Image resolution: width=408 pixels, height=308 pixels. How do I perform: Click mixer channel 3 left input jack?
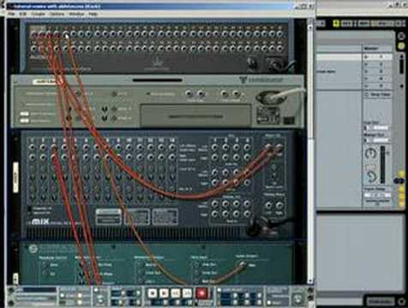54,147
